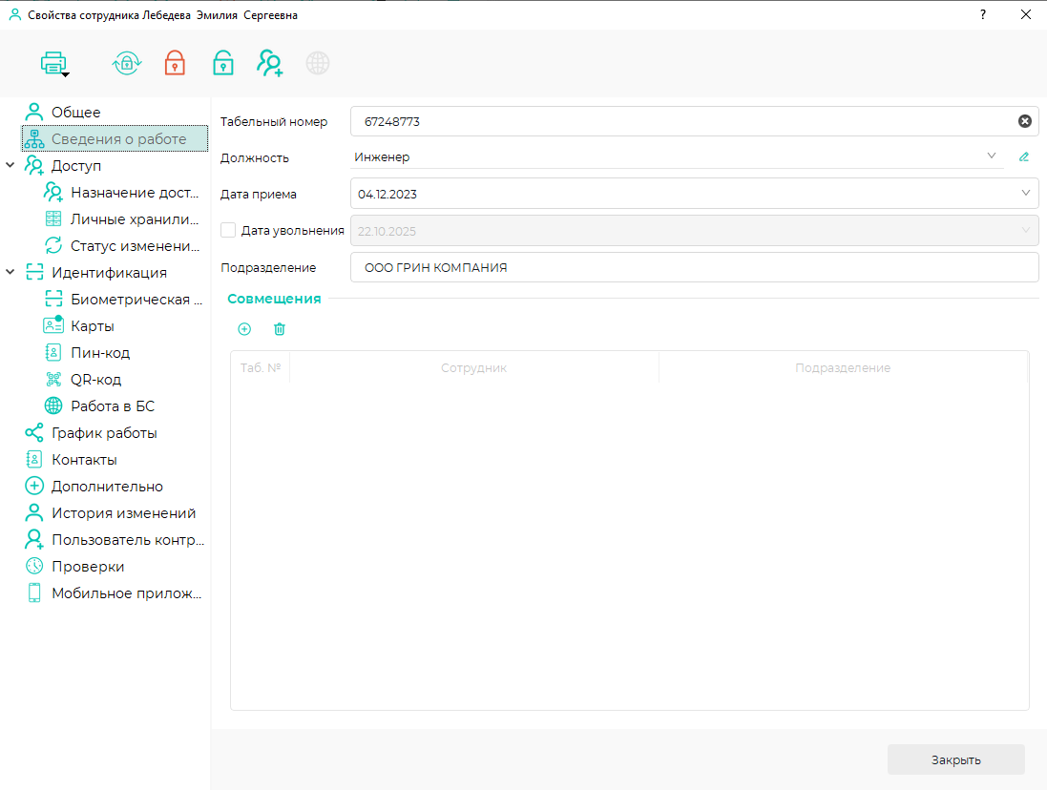The height and width of the screenshot is (790, 1047).
Task: Click the pencil edit icon beside Должность
Action: [x=1024, y=157]
